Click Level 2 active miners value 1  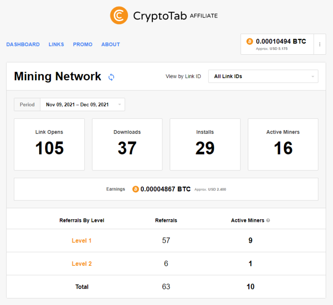pyautogui.click(x=250, y=264)
